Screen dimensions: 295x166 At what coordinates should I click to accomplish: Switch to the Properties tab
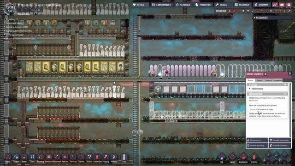point(277,80)
